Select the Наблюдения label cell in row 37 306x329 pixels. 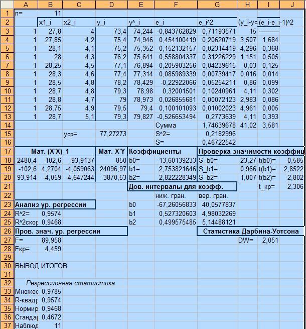pyautogui.click(x=26, y=325)
